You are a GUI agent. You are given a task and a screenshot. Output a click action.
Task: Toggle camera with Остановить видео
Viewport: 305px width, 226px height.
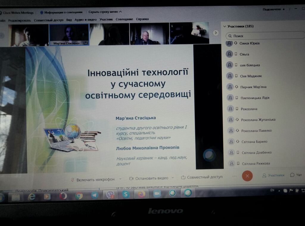coord(149,178)
